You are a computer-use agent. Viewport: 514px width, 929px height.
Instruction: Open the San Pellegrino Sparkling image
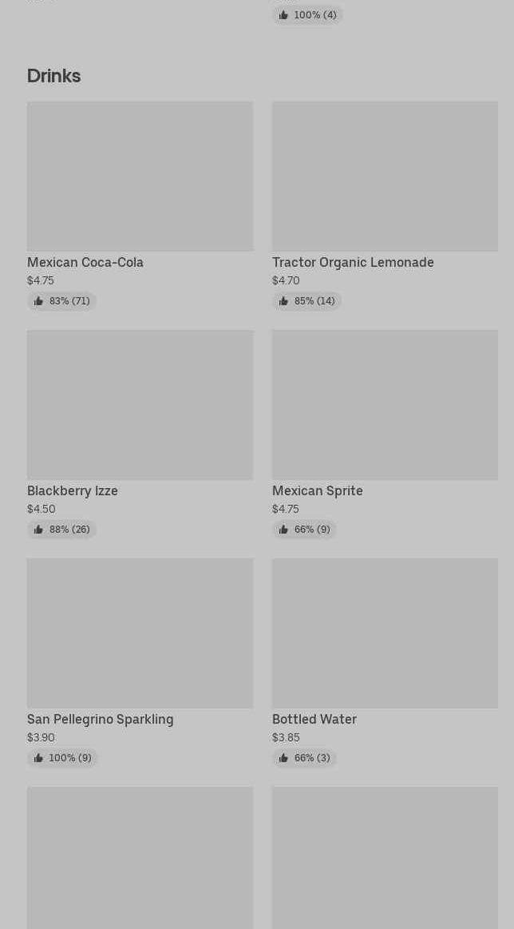(140, 633)
